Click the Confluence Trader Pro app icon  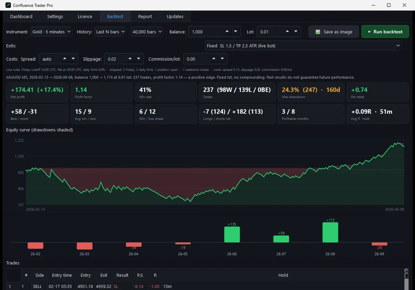[8, 5]
